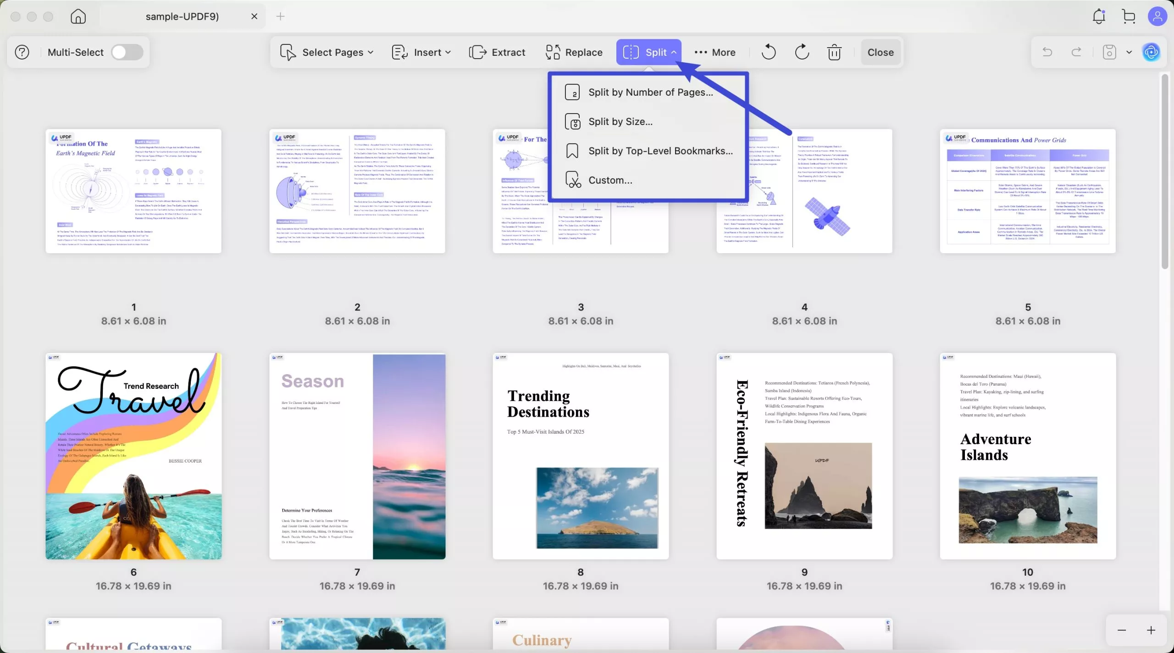Return to the home screen
1174x653 pixels.
[78, 16]
